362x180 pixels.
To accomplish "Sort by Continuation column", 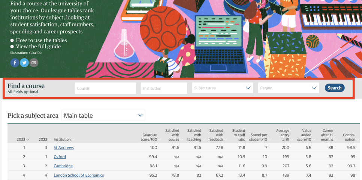I will [350, 137].
